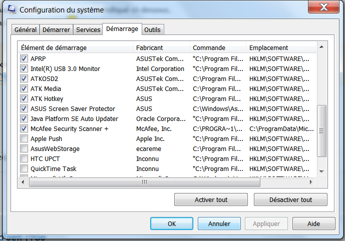Check the AsusWebStorage checkbox
Screen dimensions: 345x241
pyautogui.click(x=24, y=148)
